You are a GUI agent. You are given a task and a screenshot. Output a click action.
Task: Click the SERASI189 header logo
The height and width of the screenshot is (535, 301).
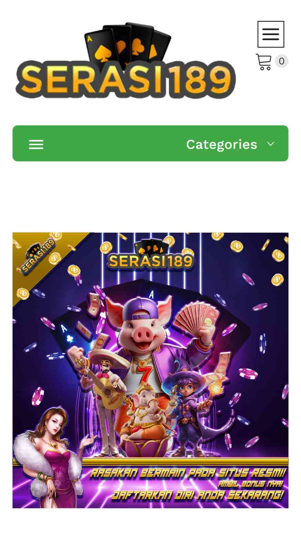(x=126, y=61)
